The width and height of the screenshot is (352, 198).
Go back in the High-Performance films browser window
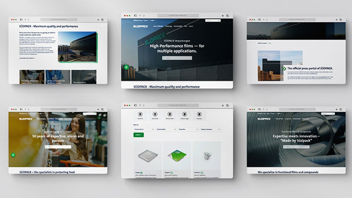point(140,16)
